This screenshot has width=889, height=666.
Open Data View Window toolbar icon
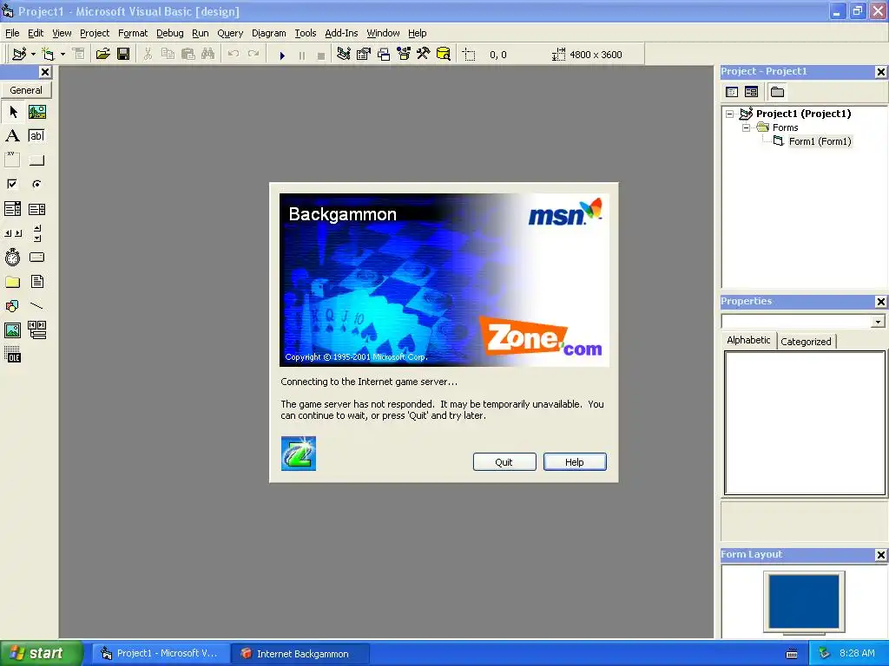pyautogui.click(x=444, y=55)
